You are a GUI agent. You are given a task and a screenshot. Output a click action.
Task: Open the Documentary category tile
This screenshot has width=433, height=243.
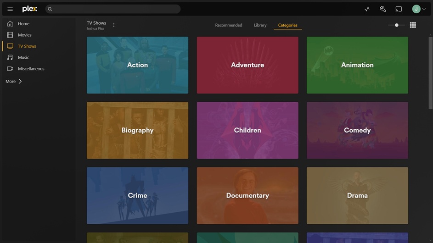click(x=247, y=196)
